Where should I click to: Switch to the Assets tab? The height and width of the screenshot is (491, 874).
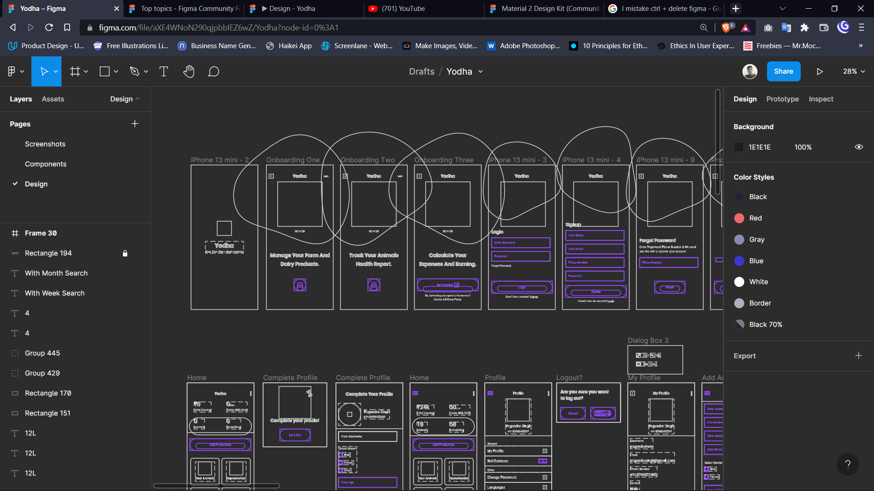coord(53,99)
